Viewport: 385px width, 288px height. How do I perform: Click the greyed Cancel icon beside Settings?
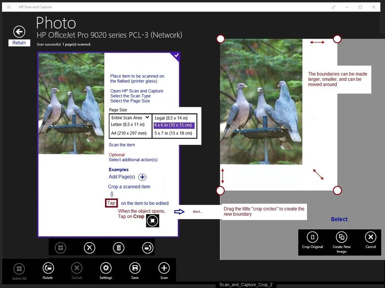coord(77,268)
